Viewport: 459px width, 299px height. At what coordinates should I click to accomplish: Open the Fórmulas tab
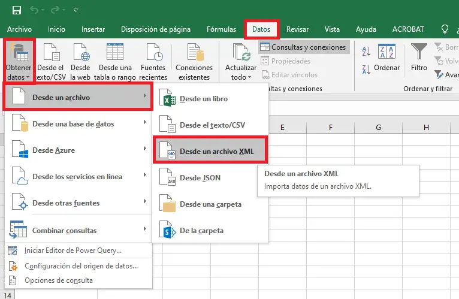[x=221, y=29]
